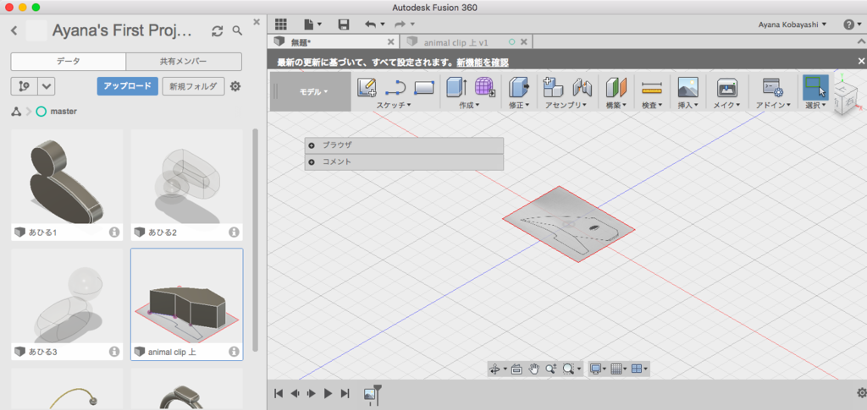Open the Scripts and Add-Ins icon
The width and height of the screenshot is (867, 410).
pyautogui.click(x=772, y=88)
